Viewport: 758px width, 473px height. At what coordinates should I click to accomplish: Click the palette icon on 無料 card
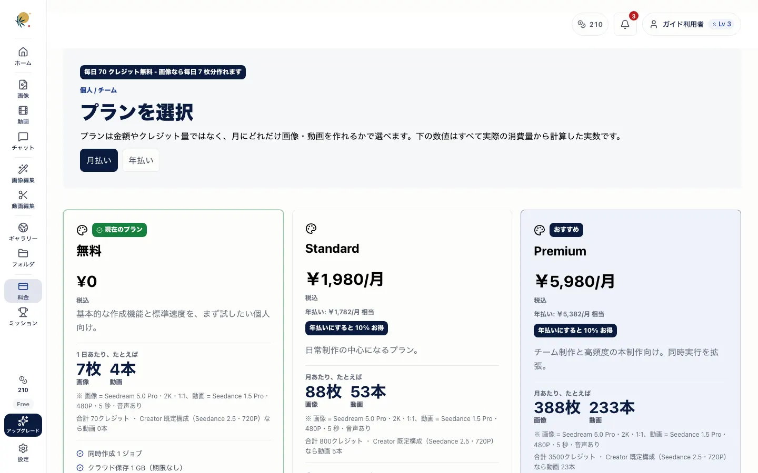coord(82,230)
